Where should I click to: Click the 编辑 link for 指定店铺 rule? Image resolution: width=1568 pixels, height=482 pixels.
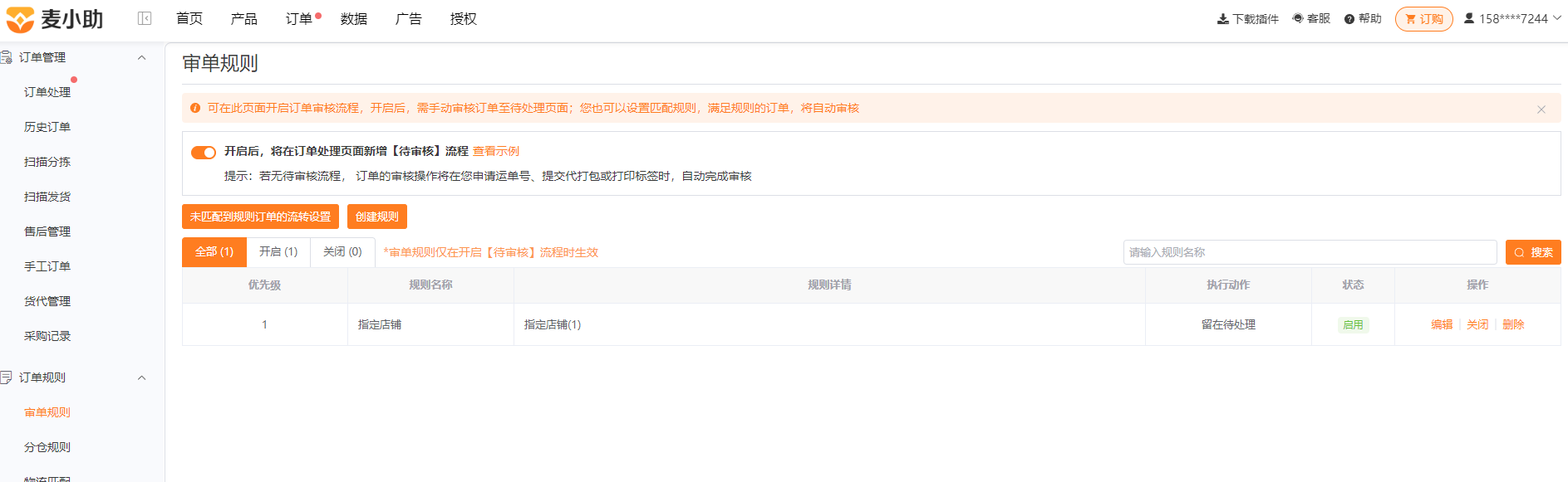(1442, 324)
